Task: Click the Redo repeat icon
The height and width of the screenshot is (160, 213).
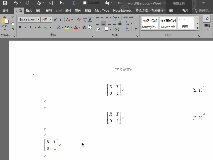Action: coord(28,3)
